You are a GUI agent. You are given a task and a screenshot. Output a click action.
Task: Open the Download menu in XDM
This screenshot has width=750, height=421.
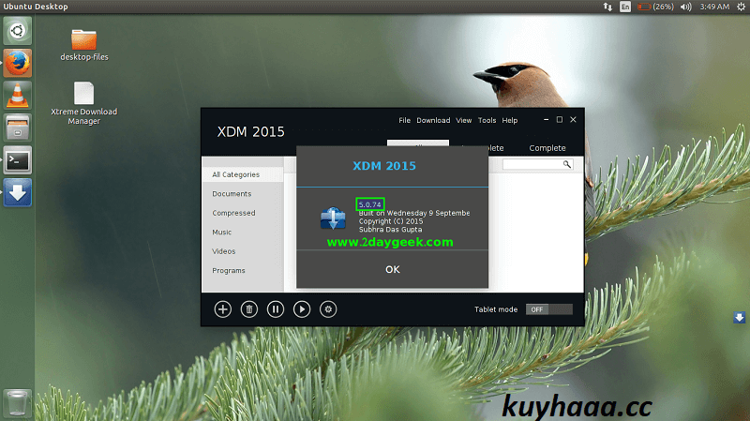point(433,120)
